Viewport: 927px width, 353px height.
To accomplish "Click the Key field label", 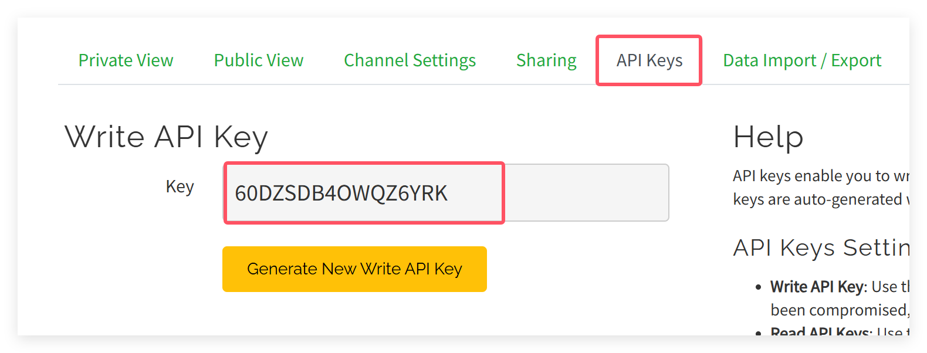I will pos(180,187).
